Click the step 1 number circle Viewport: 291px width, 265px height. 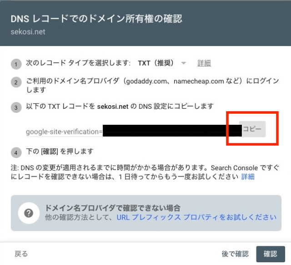pos(16,64)
